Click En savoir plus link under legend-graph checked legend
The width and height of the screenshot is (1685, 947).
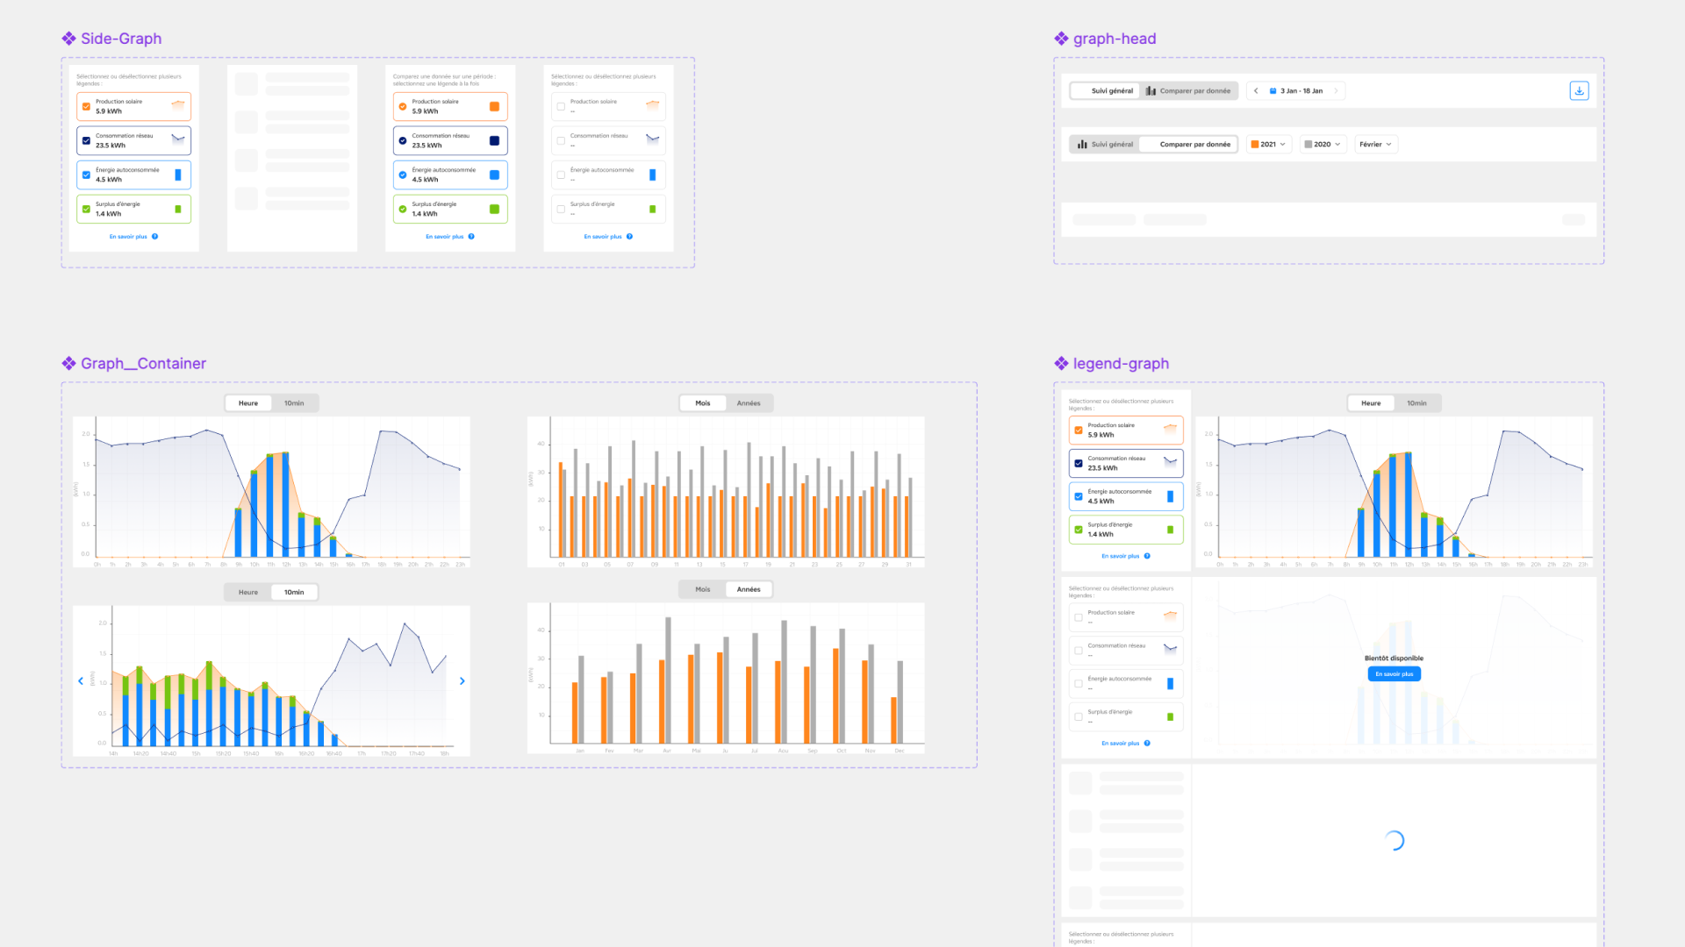(1121, 556)
